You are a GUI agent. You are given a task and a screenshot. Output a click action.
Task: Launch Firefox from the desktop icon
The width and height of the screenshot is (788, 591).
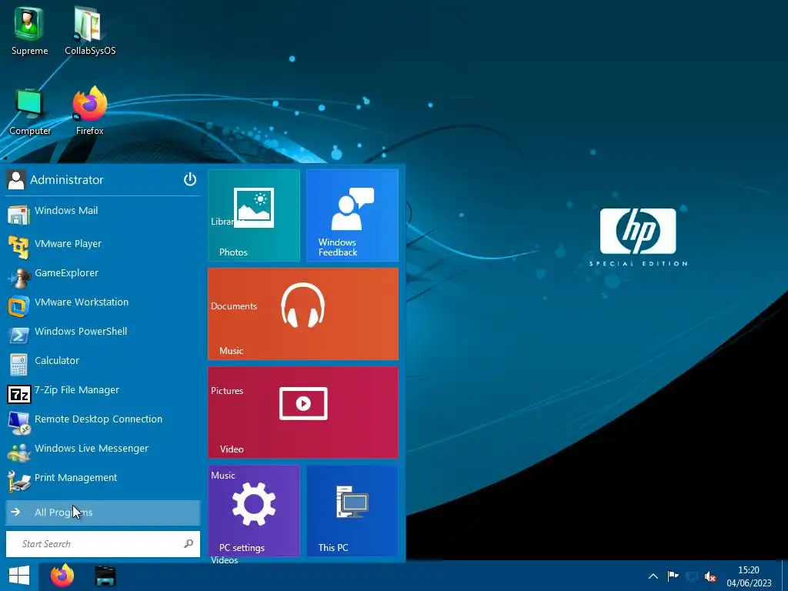(90, 111)
